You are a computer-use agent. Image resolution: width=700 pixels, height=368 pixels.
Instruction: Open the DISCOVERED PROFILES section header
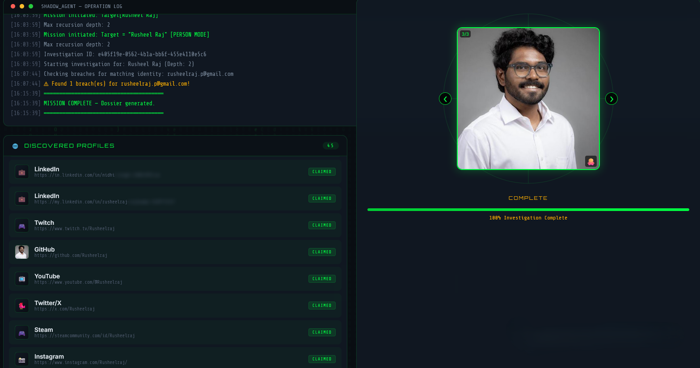69,145
